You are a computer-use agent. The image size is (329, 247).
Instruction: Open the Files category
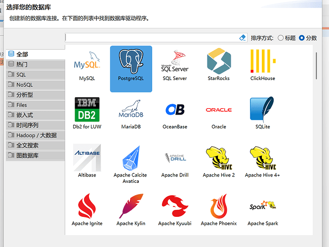coord(36,105)
